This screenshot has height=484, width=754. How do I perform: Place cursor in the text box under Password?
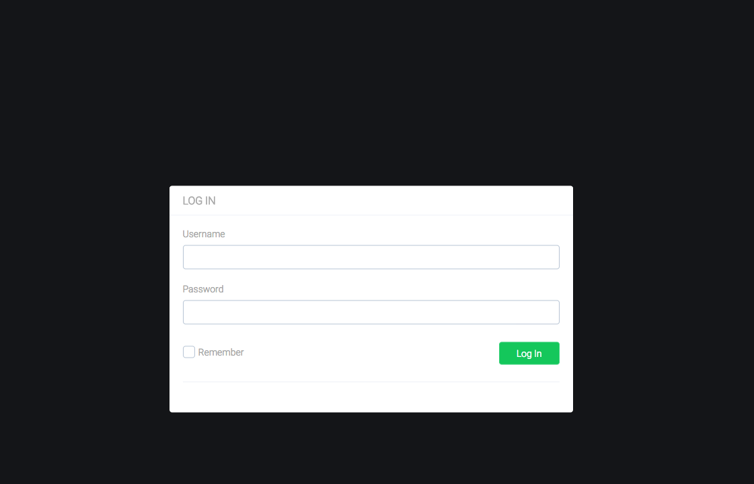click(x=371, y=313)
